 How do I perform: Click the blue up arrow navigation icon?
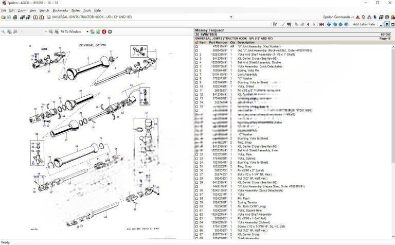[329, 25]
